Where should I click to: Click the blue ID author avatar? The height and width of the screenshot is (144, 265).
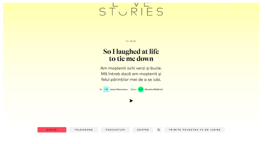pyautogui.click(x=106, y=90)
